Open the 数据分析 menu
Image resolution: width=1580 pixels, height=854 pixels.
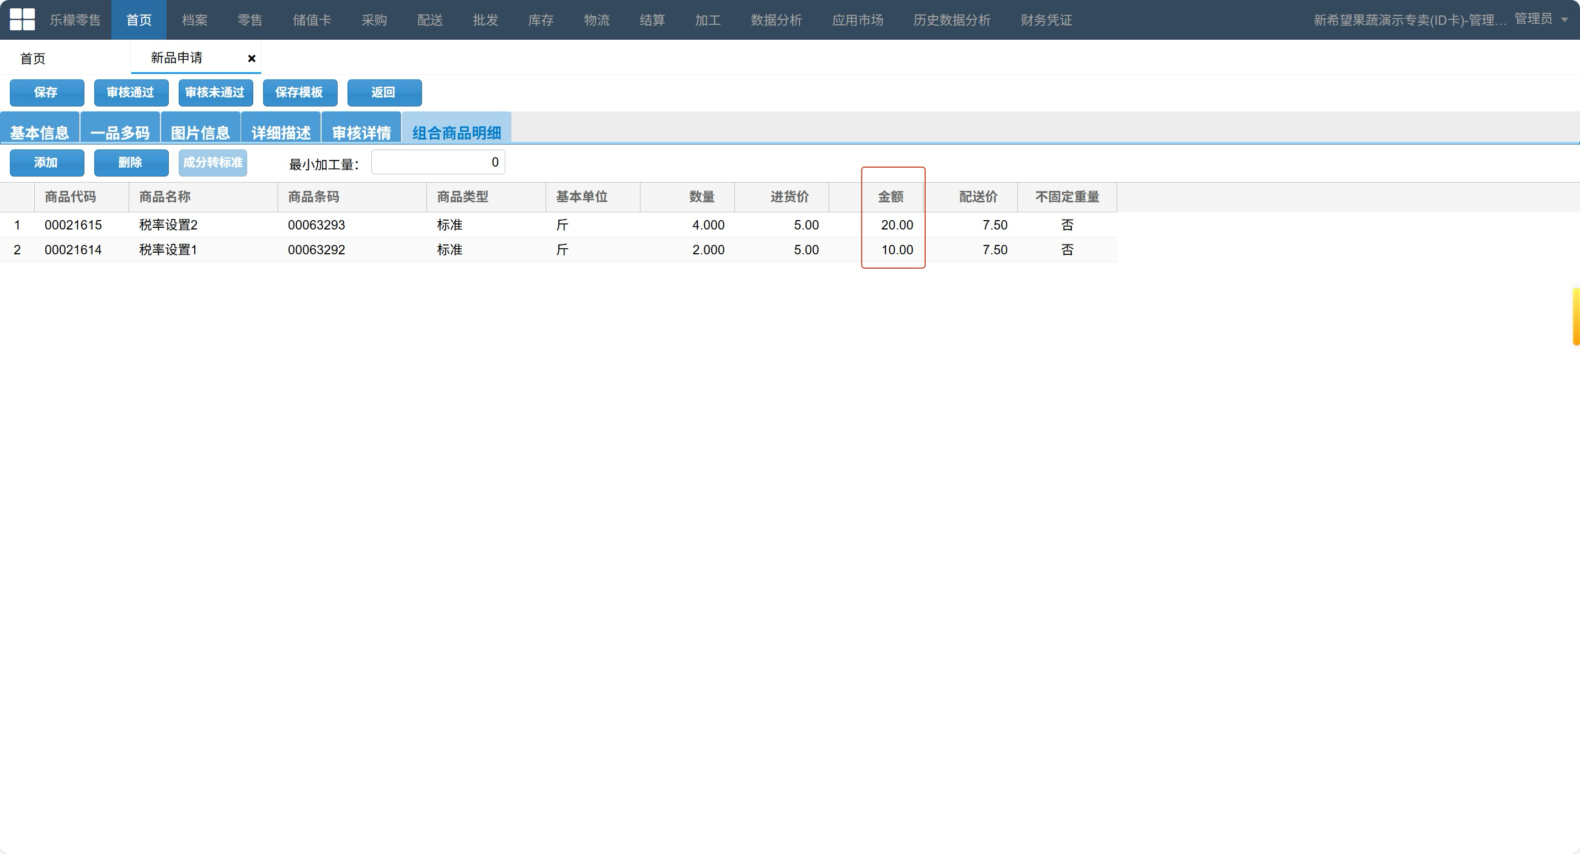click(777, 20)
